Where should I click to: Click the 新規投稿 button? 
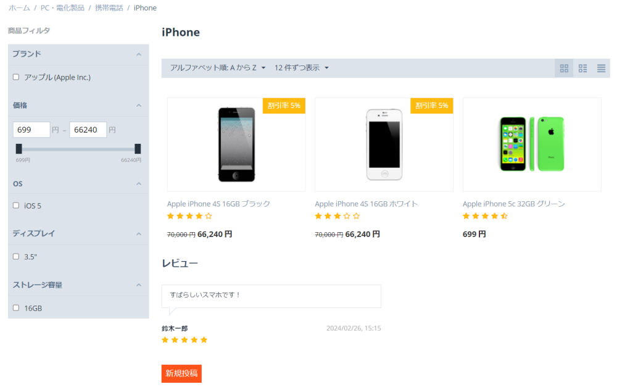coord(181,373)
